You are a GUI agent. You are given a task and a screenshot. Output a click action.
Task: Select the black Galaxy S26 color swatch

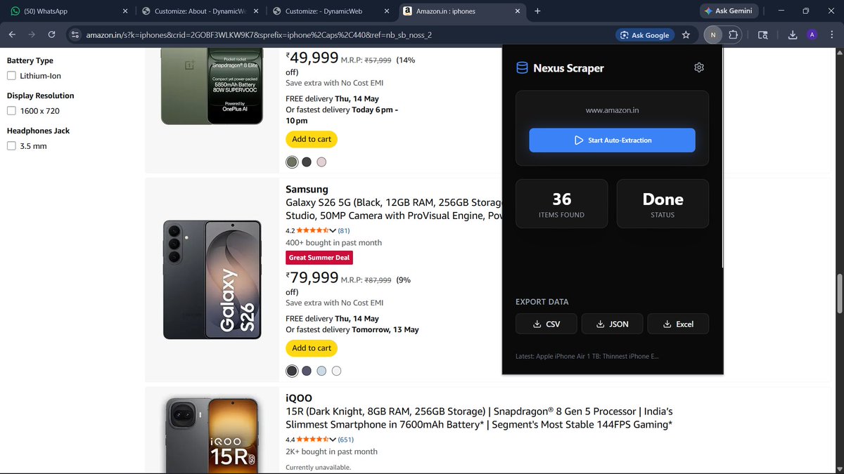tap(292, 371)
